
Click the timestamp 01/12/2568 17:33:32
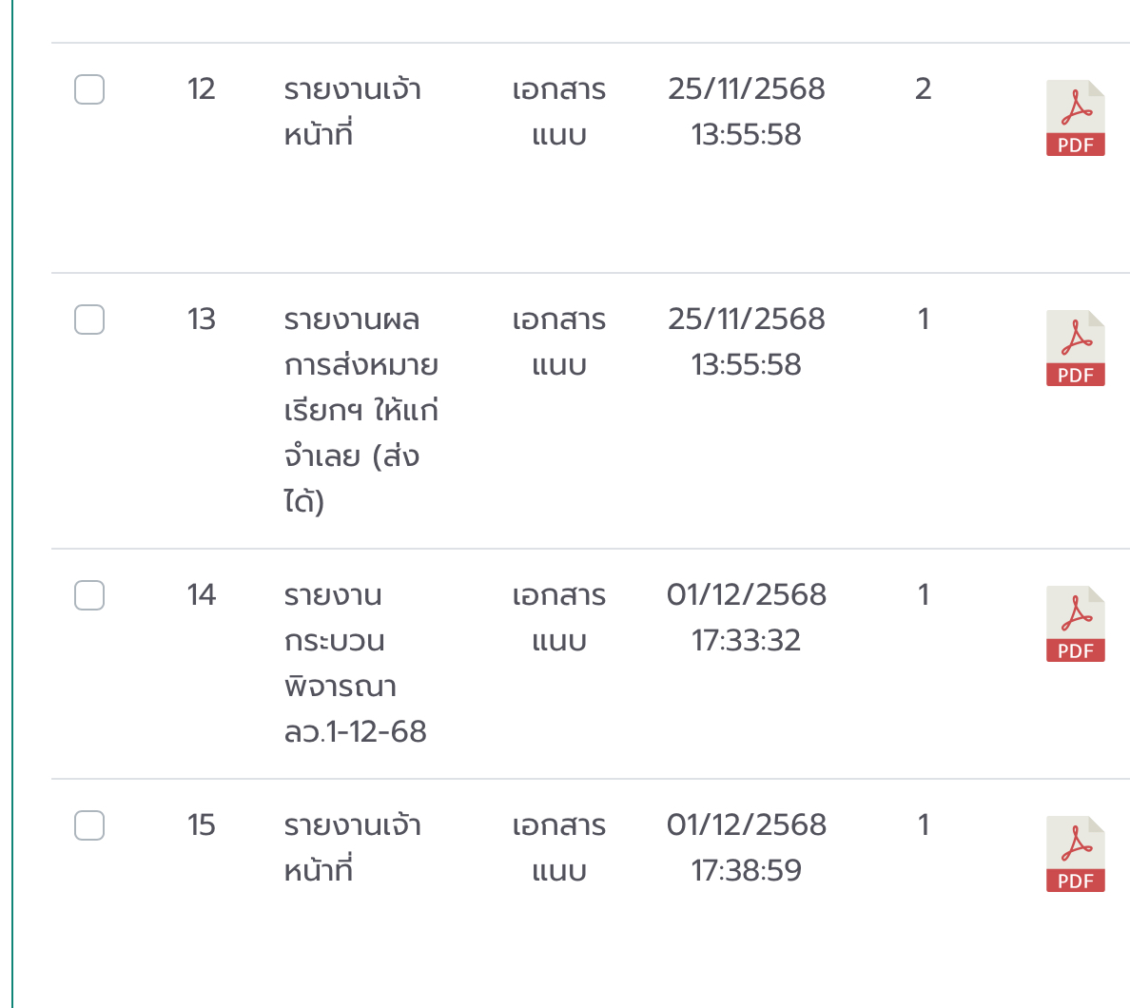point(746,617)
